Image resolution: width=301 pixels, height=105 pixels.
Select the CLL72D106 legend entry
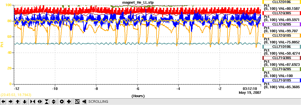pyautogui.click(x=281, y=2)
